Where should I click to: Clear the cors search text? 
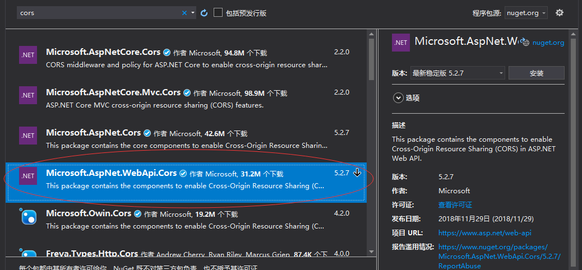184,13
